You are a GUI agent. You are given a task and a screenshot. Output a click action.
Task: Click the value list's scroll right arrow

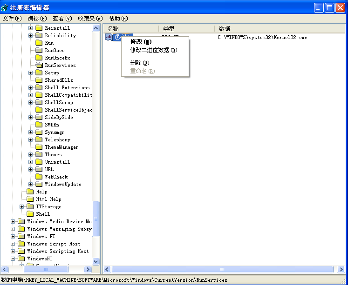[341, 269]
